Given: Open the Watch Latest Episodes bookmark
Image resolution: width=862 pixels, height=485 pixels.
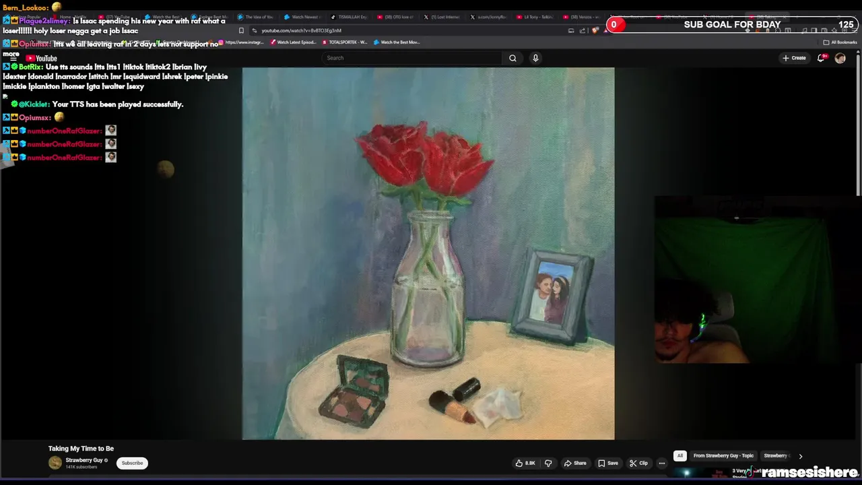Looking at the screenshot, I should tap(293, 42).
